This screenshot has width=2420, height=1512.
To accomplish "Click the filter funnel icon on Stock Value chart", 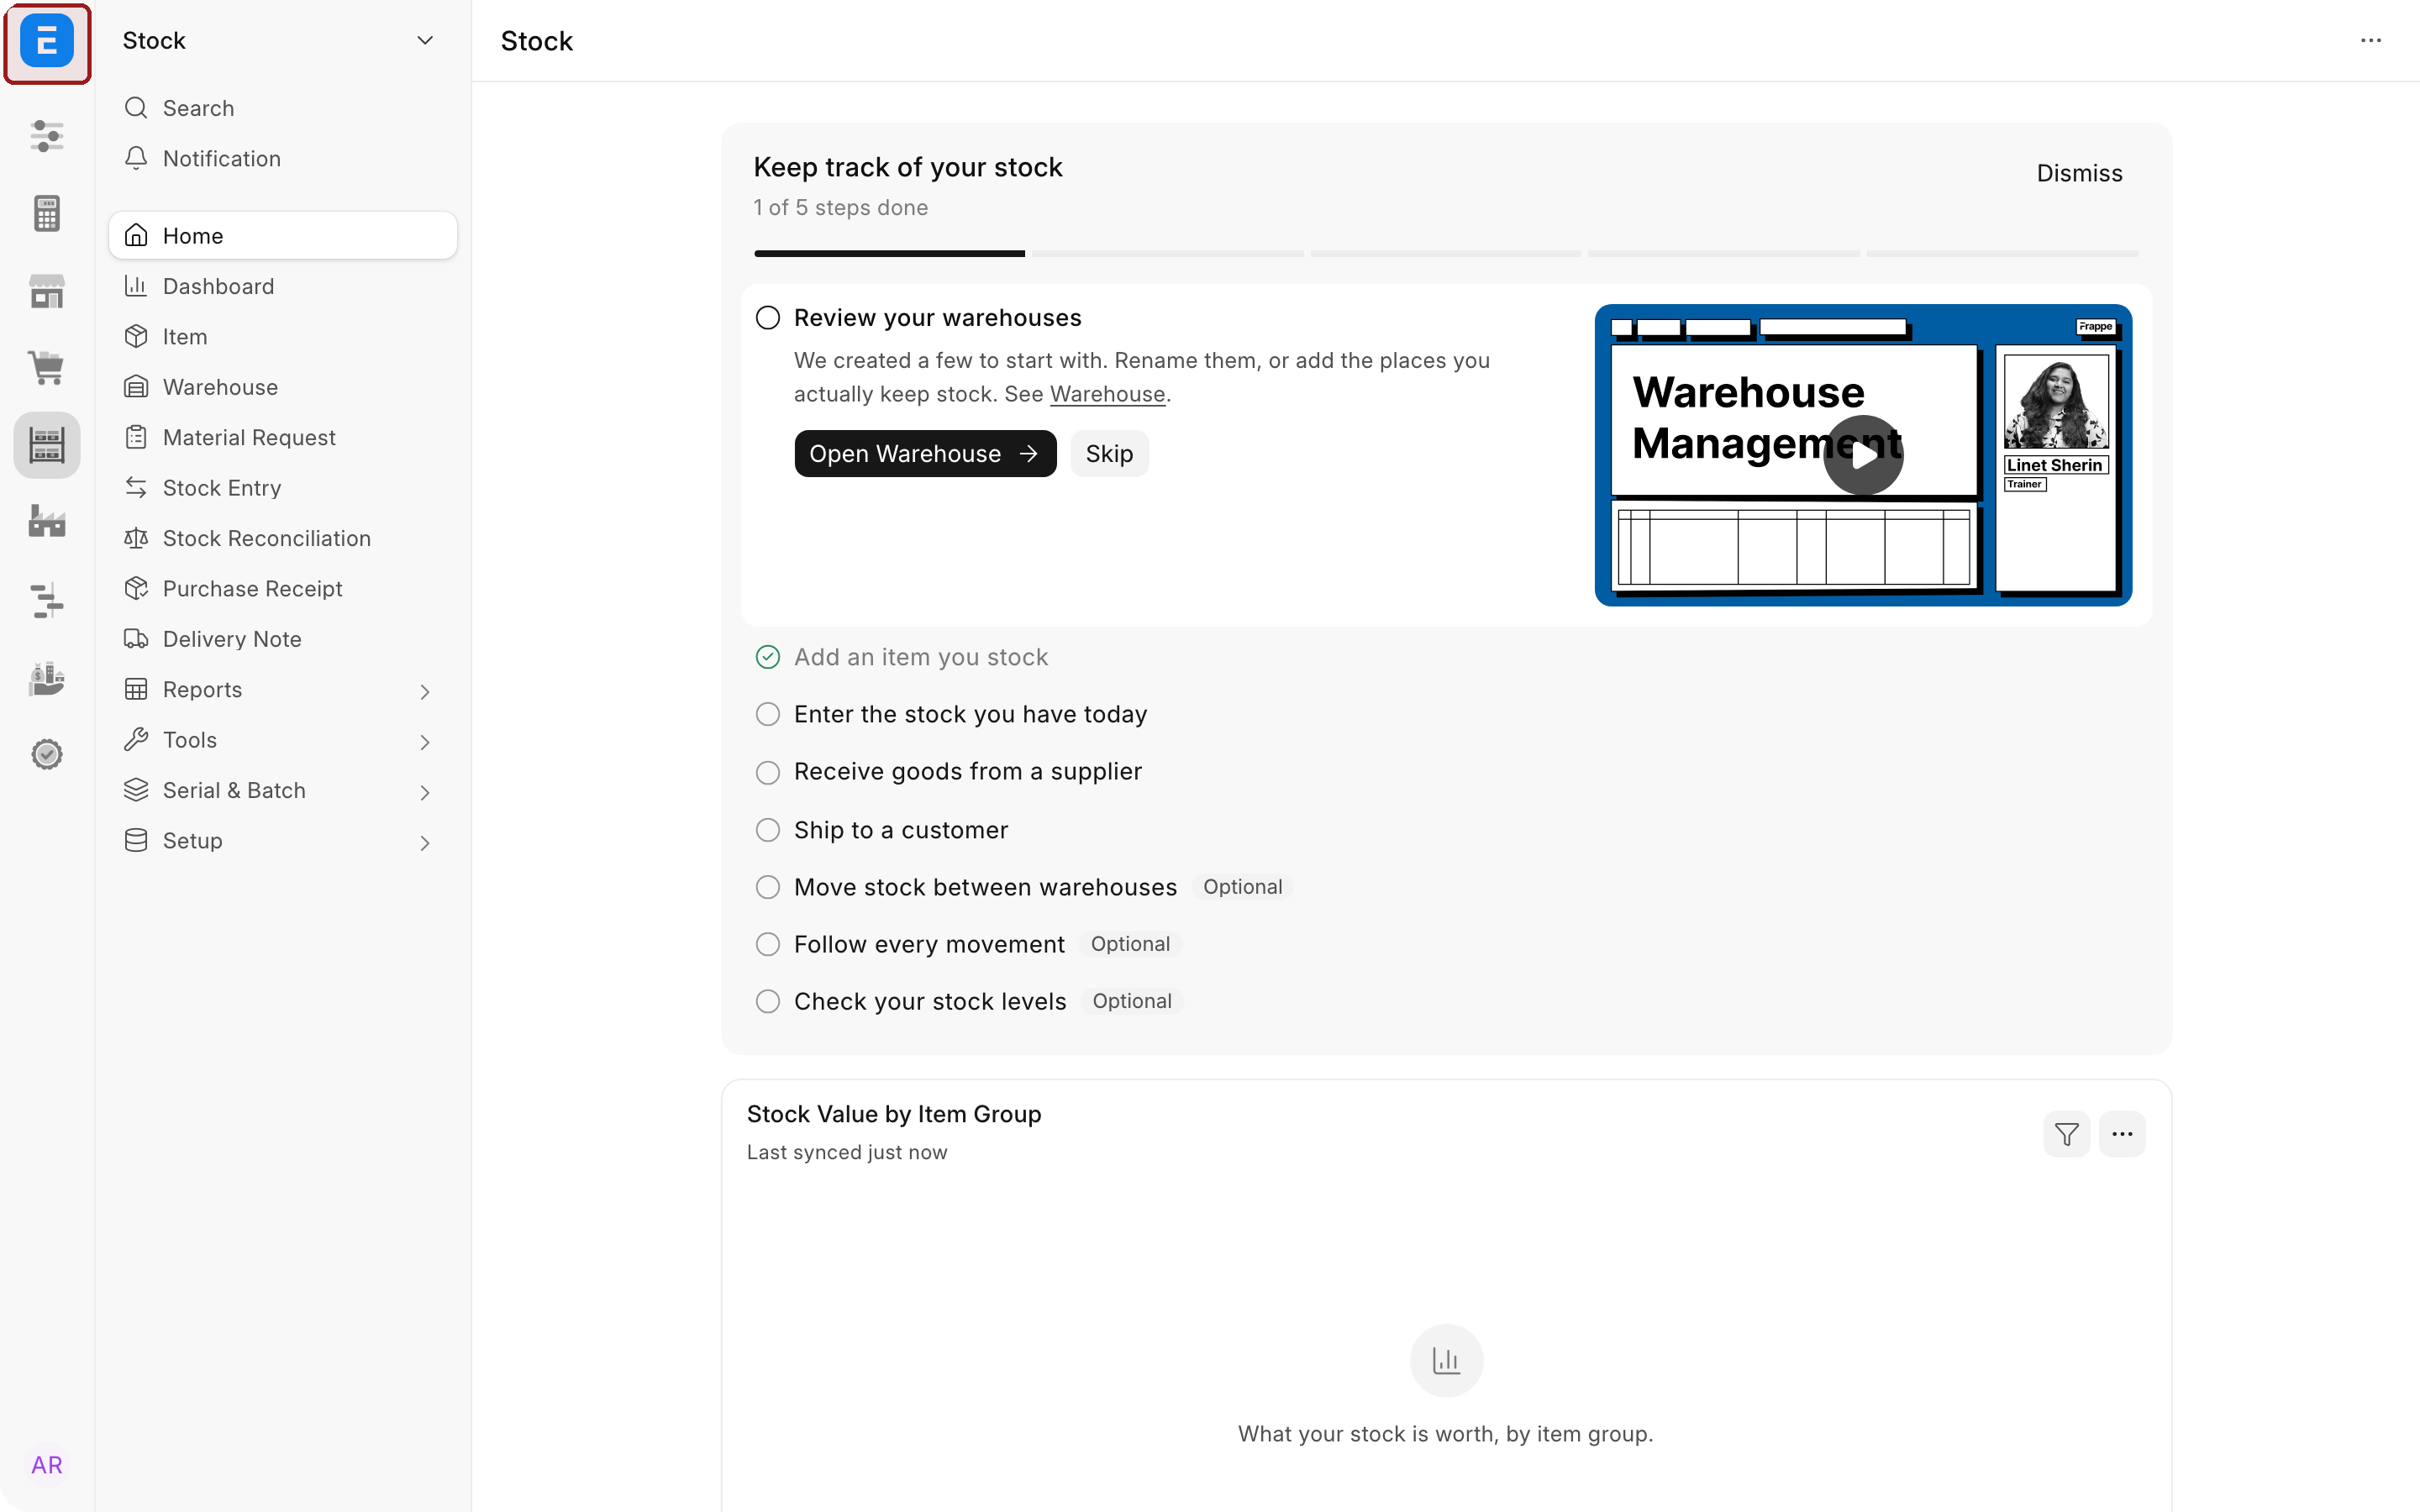I will (2066, 1134).
